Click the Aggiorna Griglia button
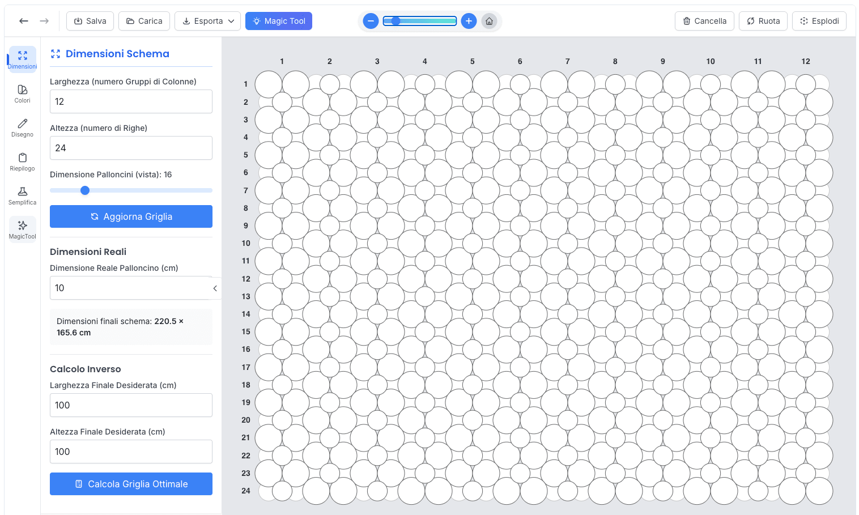The height and width of the screenshot is (515, 859). (x=131, y=216)
